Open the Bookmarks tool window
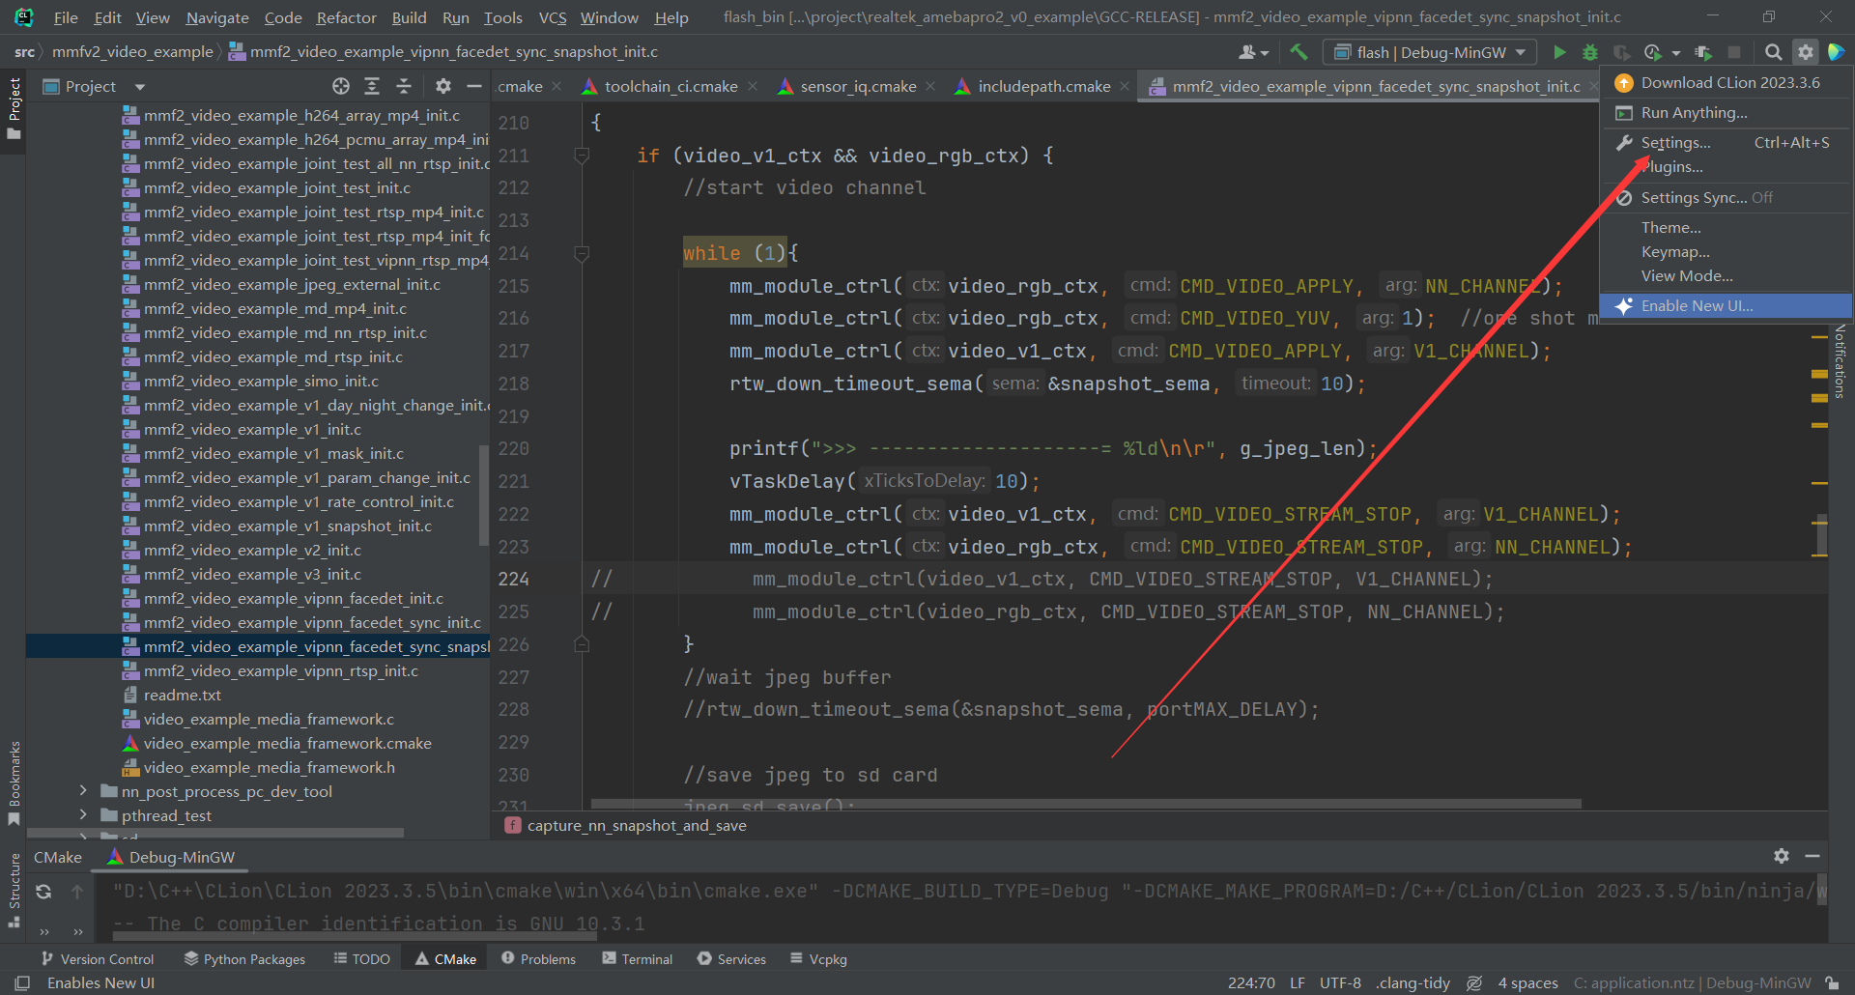 (14, 782)
